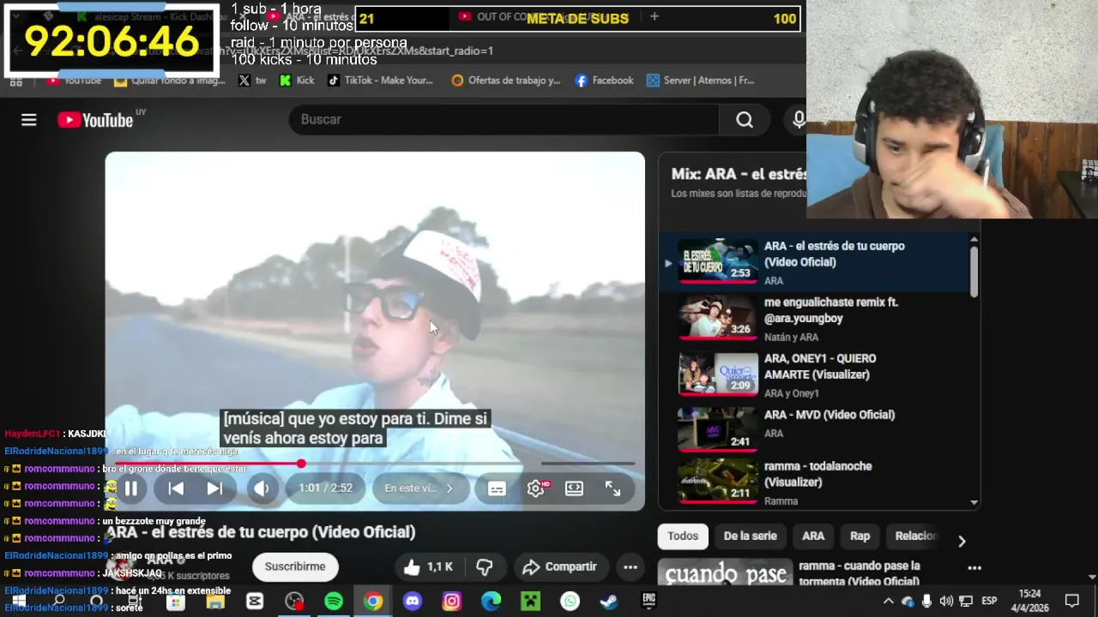Open the three-dot more actions menu below the video
The image size is (1098, 617).
630,566
